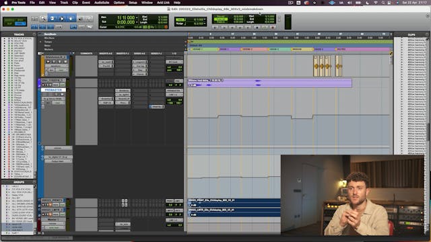Click the Markers ruler label
Screen dimensions: 431x242
(x=48, y=50)
